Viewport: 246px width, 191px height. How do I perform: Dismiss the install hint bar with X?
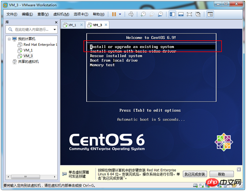pos(239,169)
